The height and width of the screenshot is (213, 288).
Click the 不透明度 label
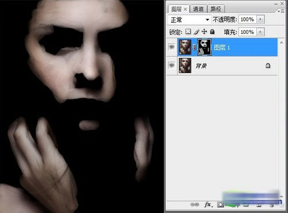point(225,20)
